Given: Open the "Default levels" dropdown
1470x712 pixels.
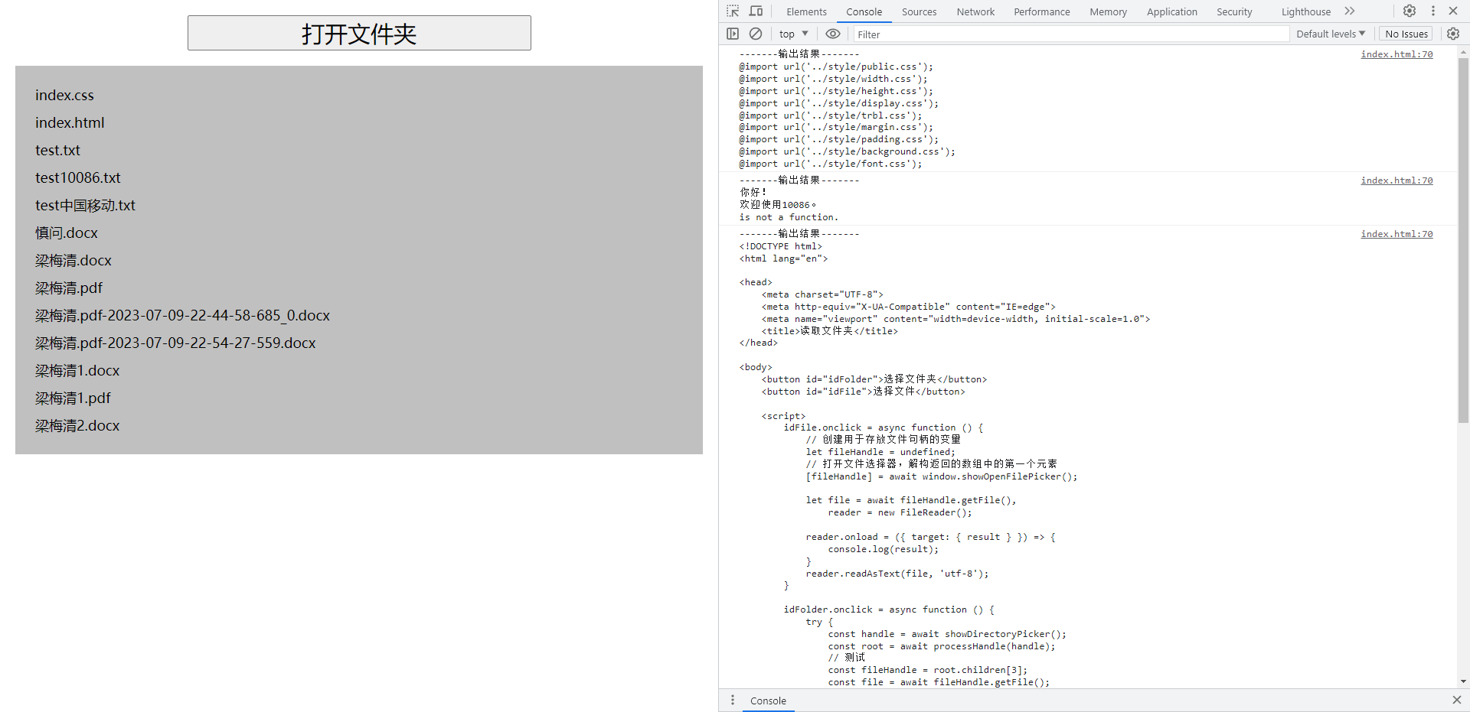Looking at the screenshot, I should point(1330,34).
